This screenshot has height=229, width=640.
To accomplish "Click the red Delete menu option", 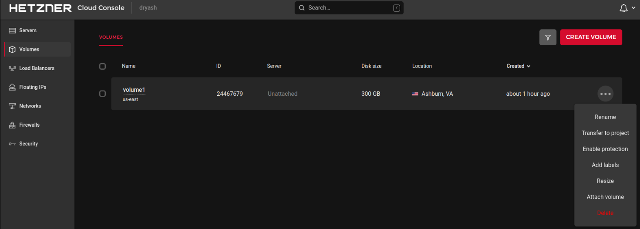I will coord(605,213).
